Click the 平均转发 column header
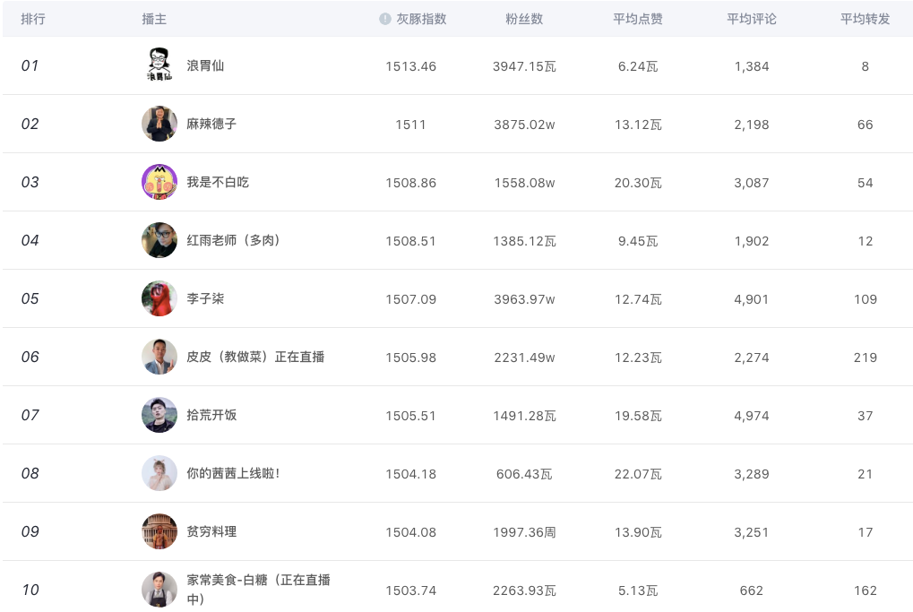Screen dimensions: 913x612 865,19
